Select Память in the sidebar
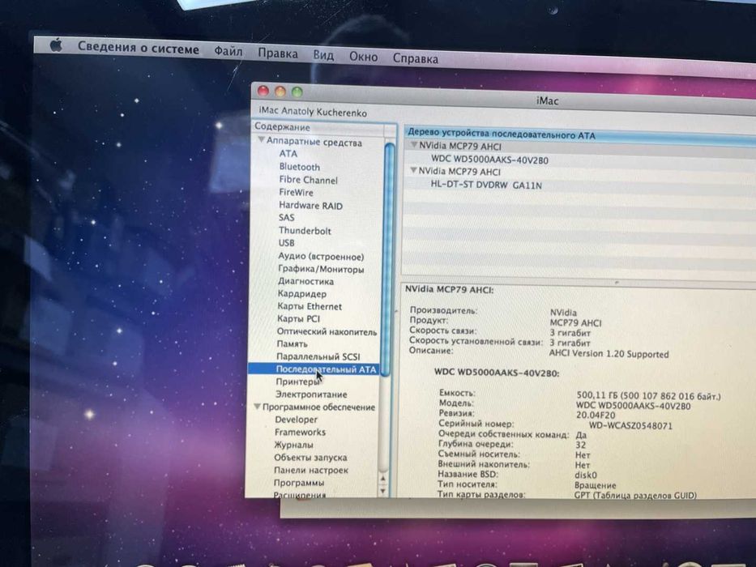Screen dimensions: 756x567 pos(293,343)
